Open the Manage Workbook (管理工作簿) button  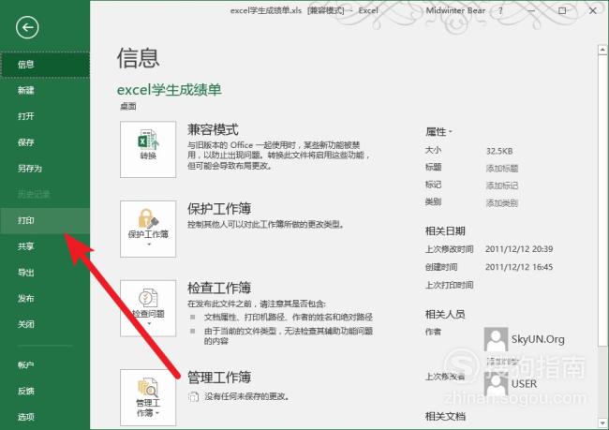(x=148, y=397)
